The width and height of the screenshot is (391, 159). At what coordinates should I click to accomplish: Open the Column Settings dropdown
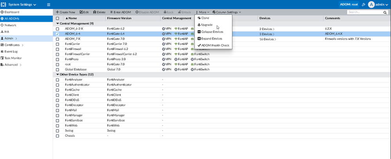coord(226,12)
